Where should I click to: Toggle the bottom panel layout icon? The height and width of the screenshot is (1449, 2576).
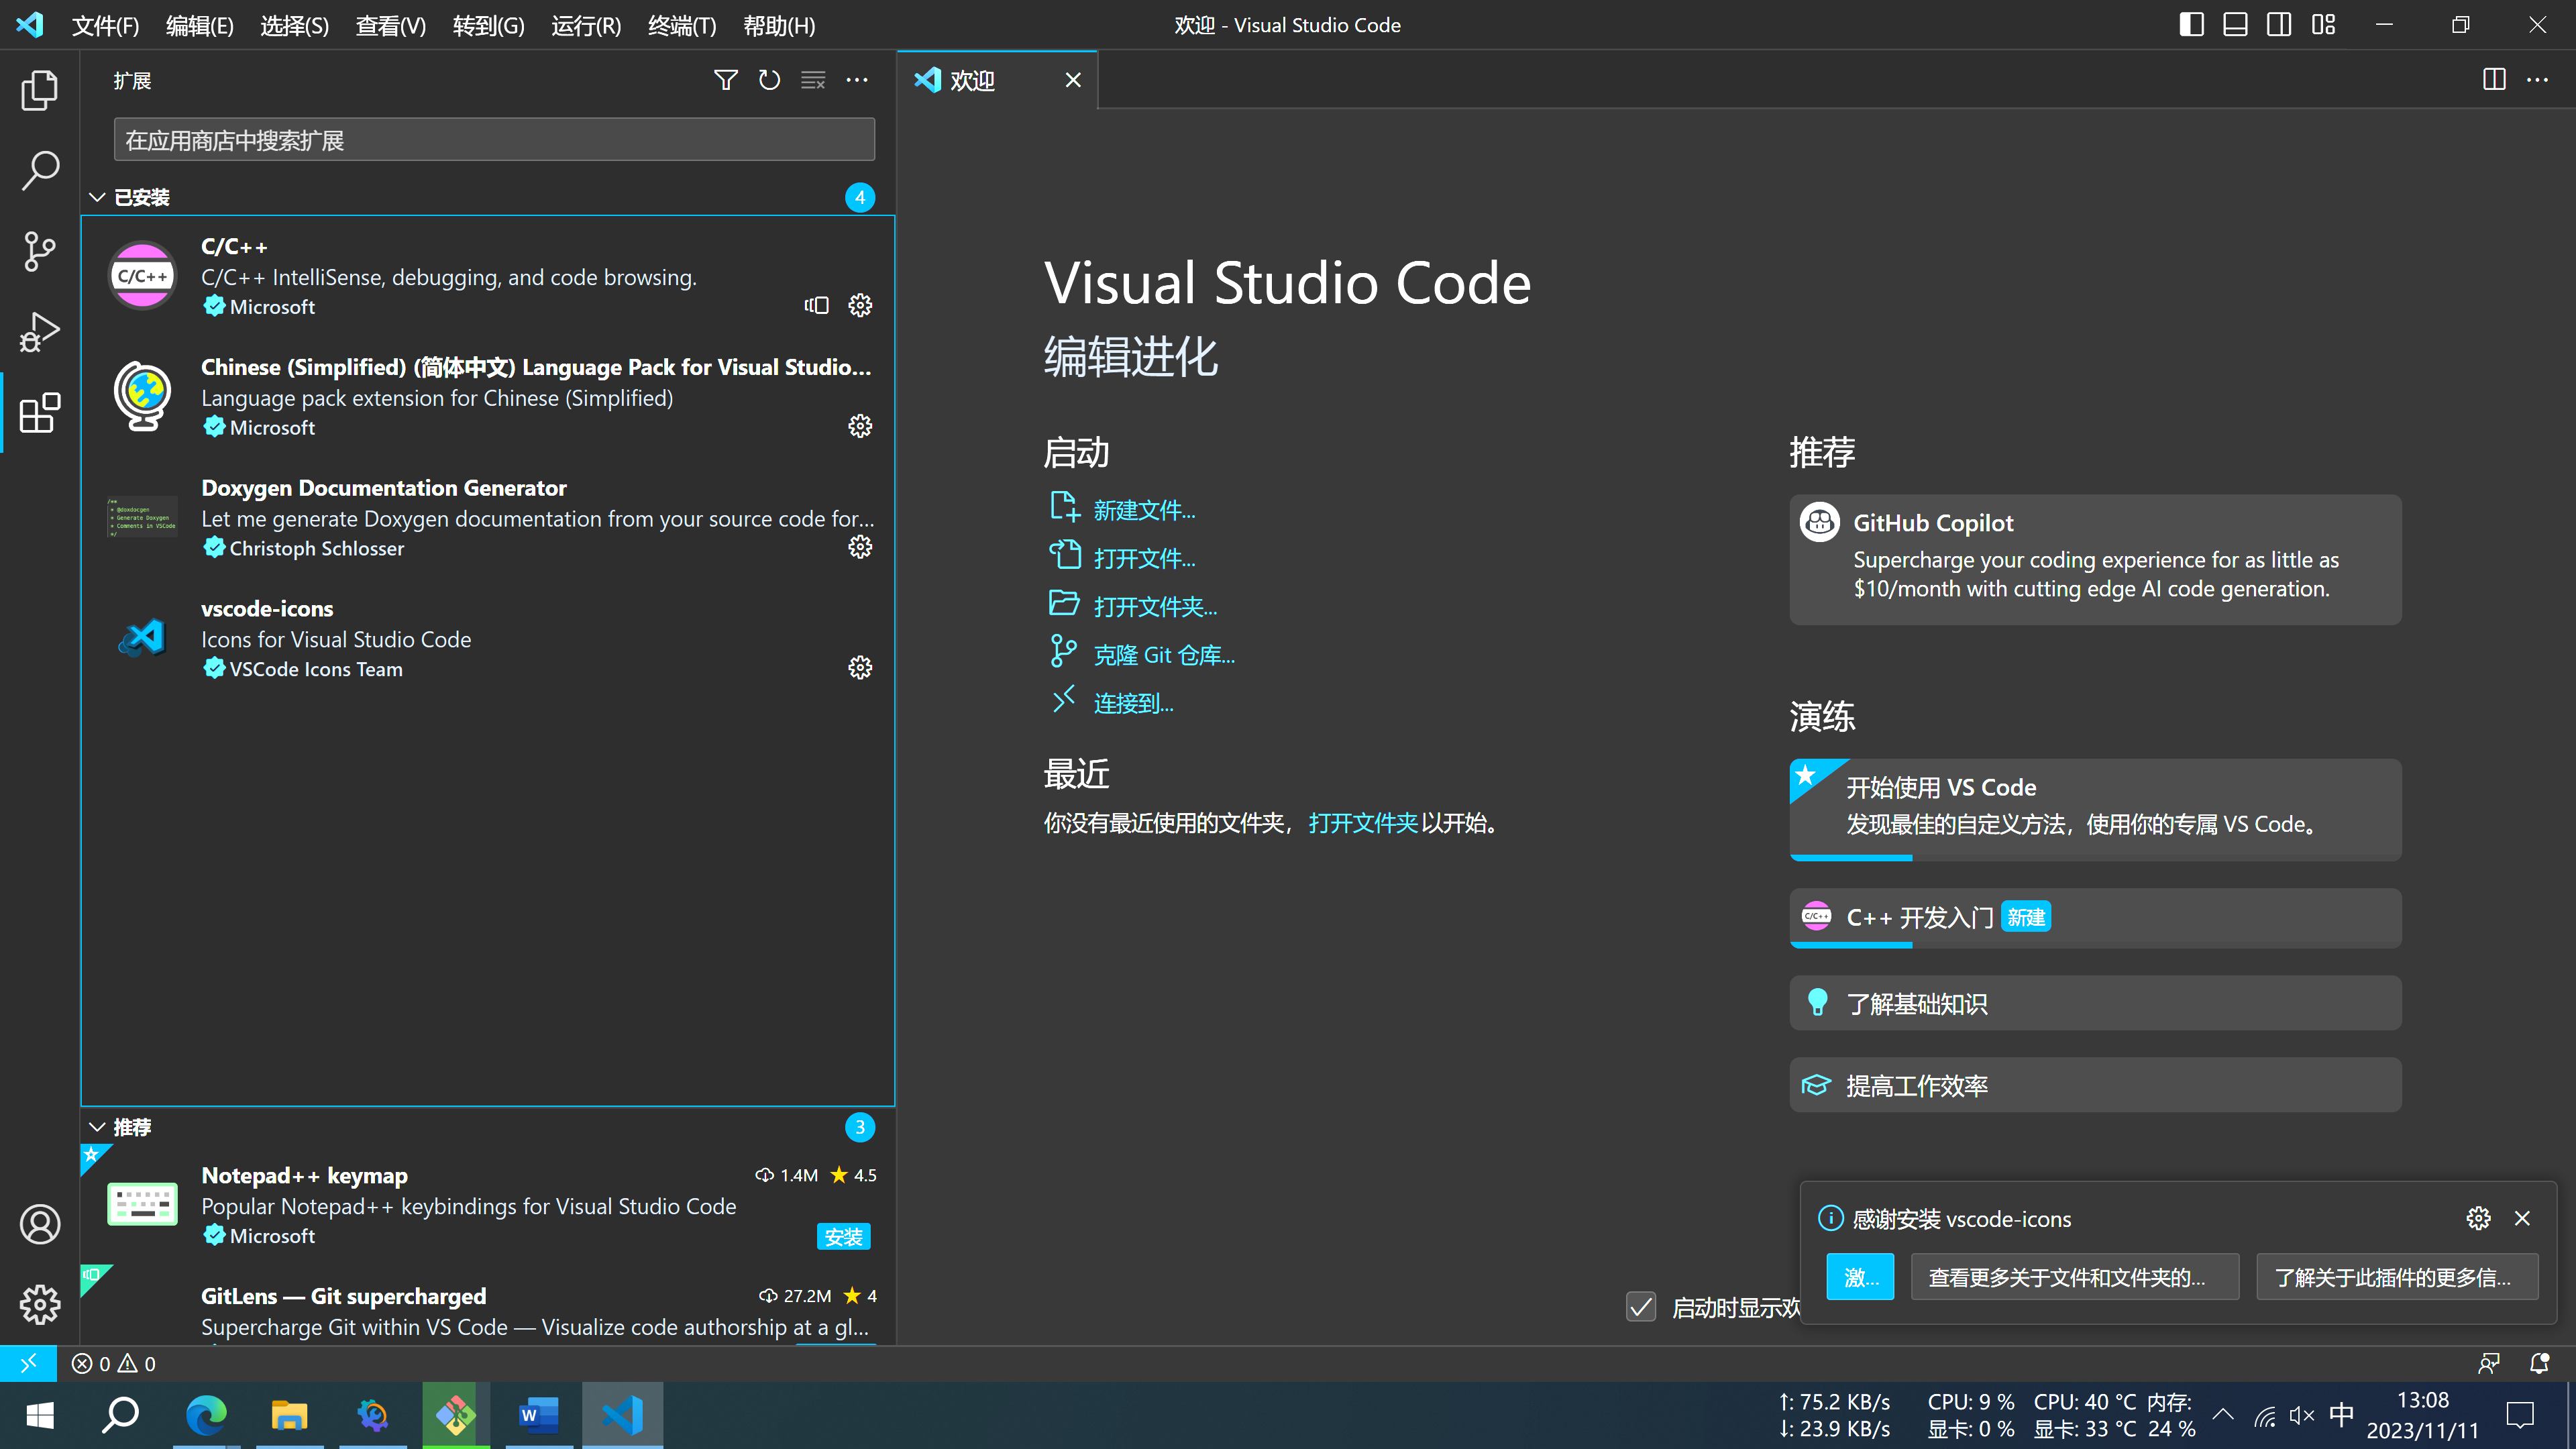point(2235,25)
